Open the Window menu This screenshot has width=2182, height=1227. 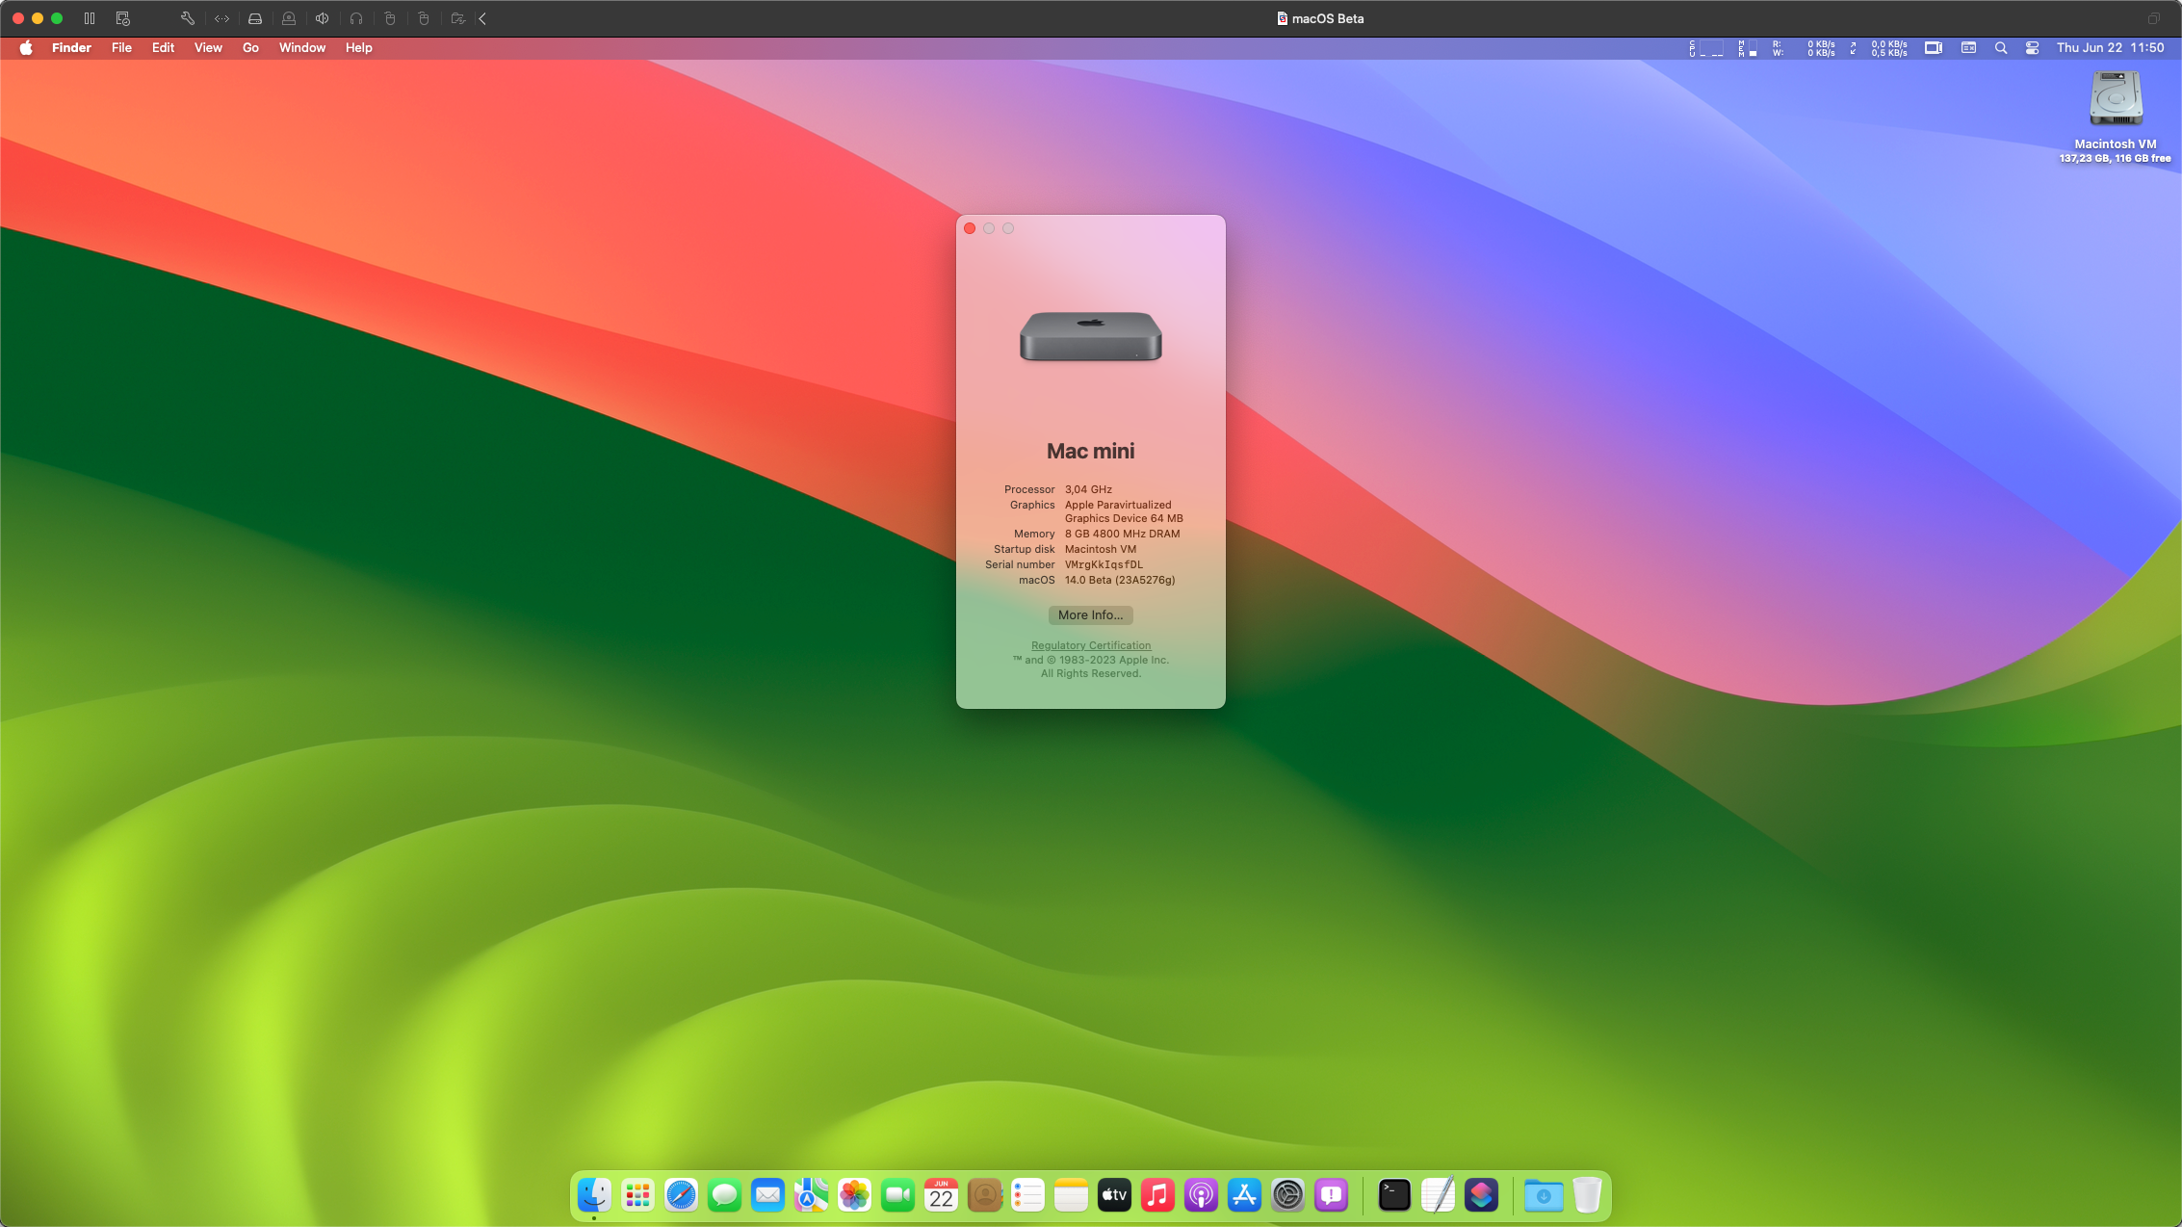302,48
